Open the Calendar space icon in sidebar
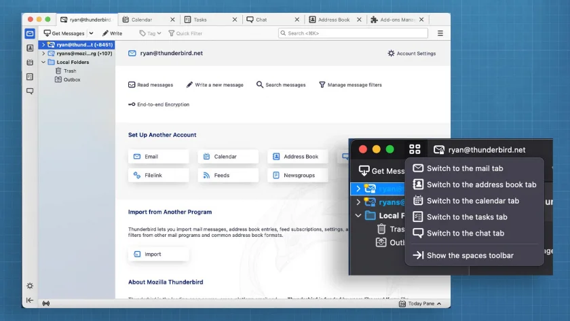Viewport: 570px width, 321px height. click(30, 62)
